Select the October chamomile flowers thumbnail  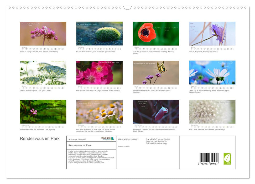99,111
